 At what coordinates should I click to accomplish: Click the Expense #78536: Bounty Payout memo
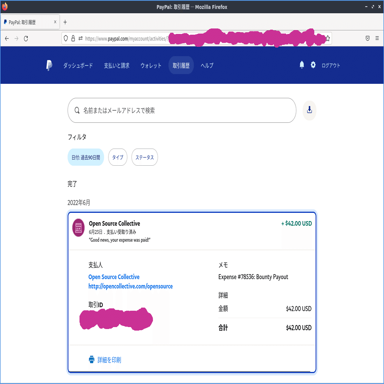(x=253, y=277)
